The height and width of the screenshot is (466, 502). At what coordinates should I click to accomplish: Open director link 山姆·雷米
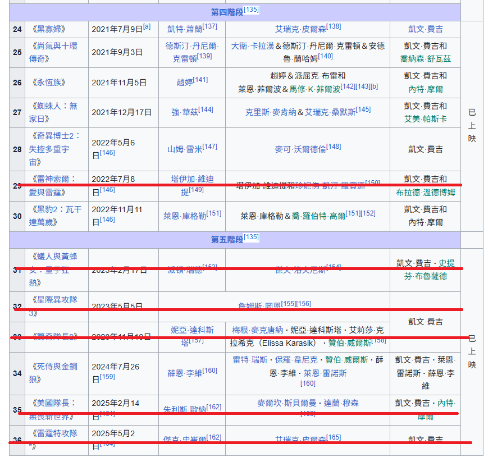tap(185, 149)
